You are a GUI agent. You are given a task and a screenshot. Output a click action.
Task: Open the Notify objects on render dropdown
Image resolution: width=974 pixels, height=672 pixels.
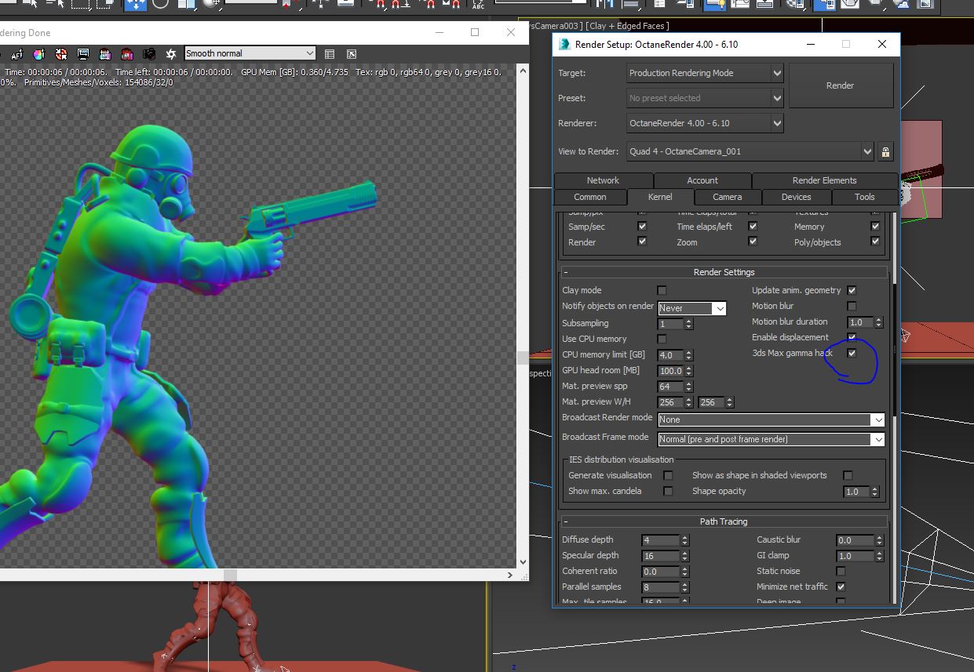tap(691, 308)
